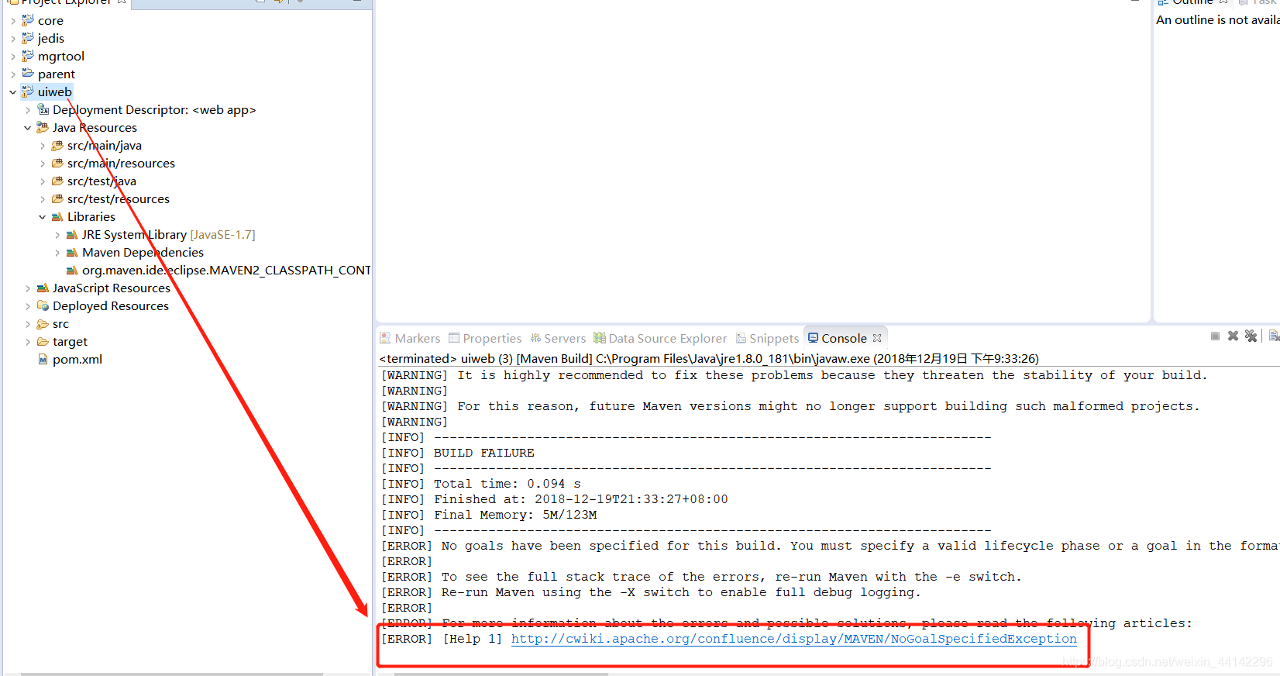This screenshot has width=1280, height=676.
Task: Expand the Deployed Resources node
Action: (x=28, y=306)
